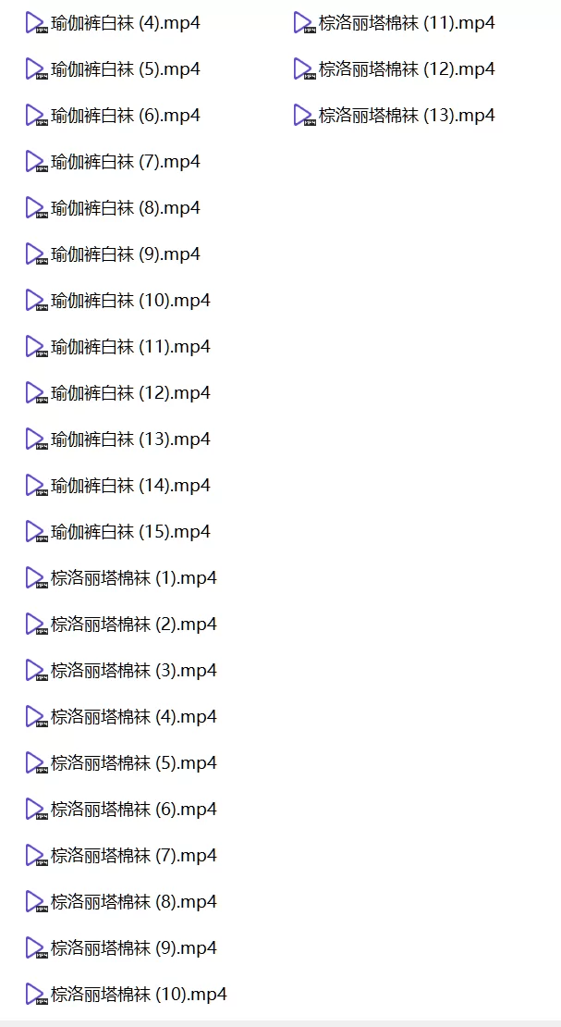Select file name 棕洛丽塔棉袜 (3).mp4
561x1027 pixels.
(134, 671)
